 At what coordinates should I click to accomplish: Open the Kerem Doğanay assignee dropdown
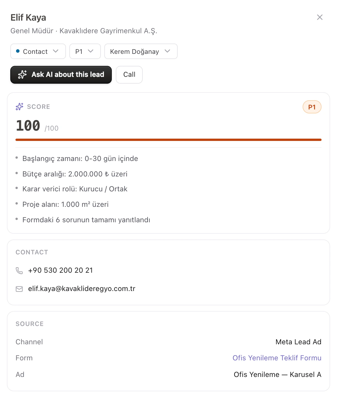point(141,51)
